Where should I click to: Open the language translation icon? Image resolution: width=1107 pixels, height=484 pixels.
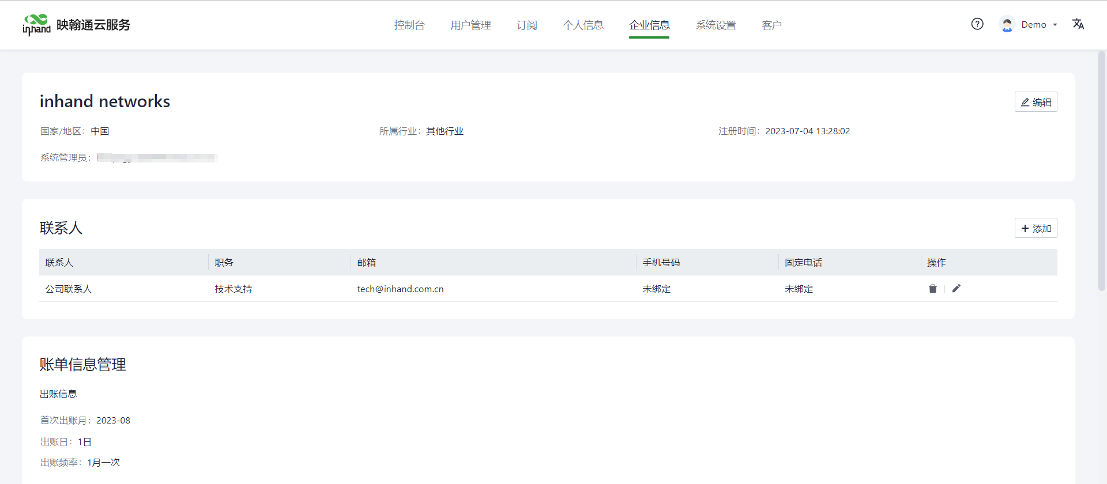[1078, 24]
